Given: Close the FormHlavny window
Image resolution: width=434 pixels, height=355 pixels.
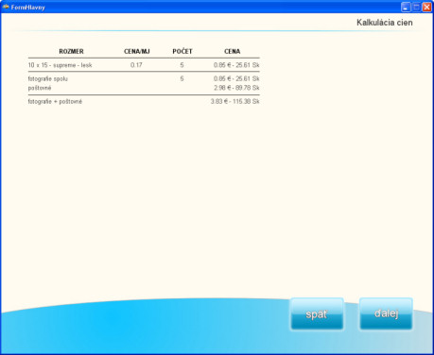Looking at the screenshot, I should 426,7.
